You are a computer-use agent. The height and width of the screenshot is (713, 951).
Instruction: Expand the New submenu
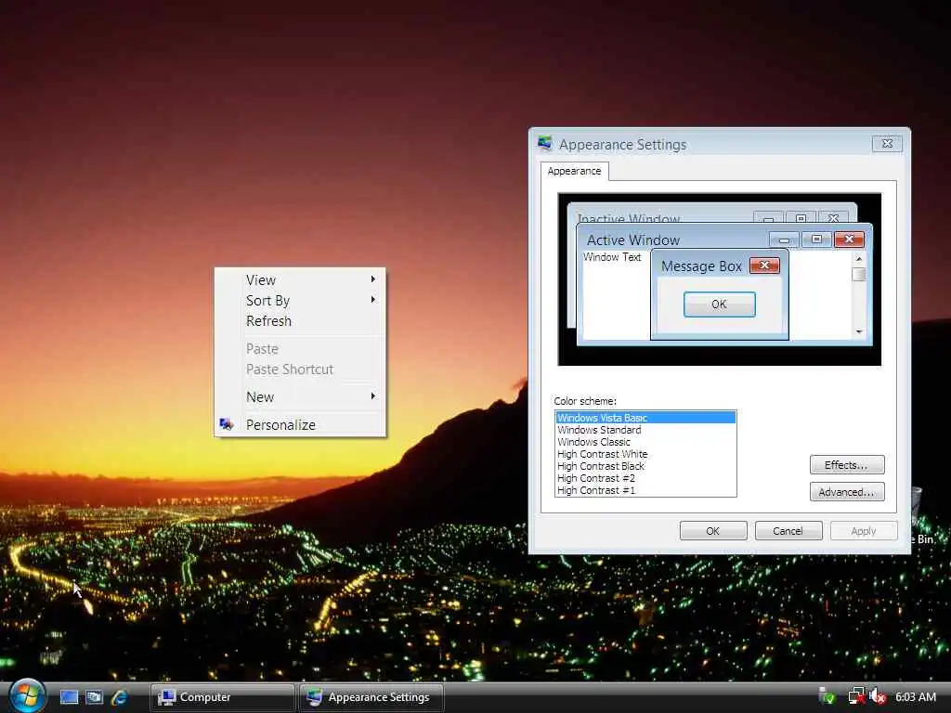point(300,397)
